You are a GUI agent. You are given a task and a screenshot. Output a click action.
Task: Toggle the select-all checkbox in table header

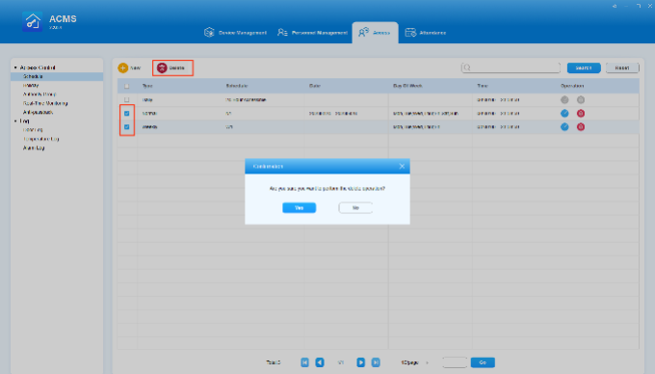pyautogui.click(x=126, y=86)
